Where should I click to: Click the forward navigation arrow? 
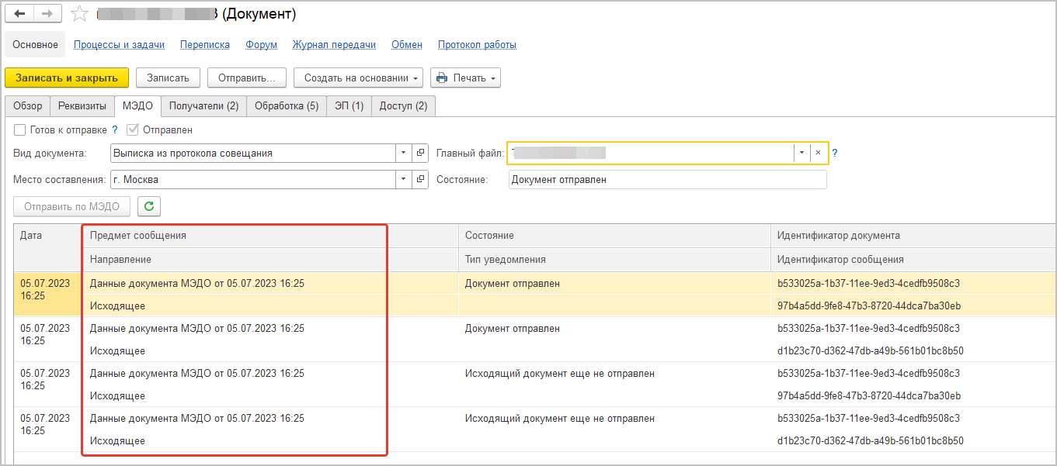pyautogui.click(x=47, y=15)
